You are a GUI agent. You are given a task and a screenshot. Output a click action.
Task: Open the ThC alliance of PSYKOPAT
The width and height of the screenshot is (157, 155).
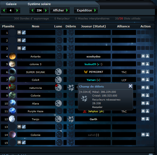click(x=124, y=72)
